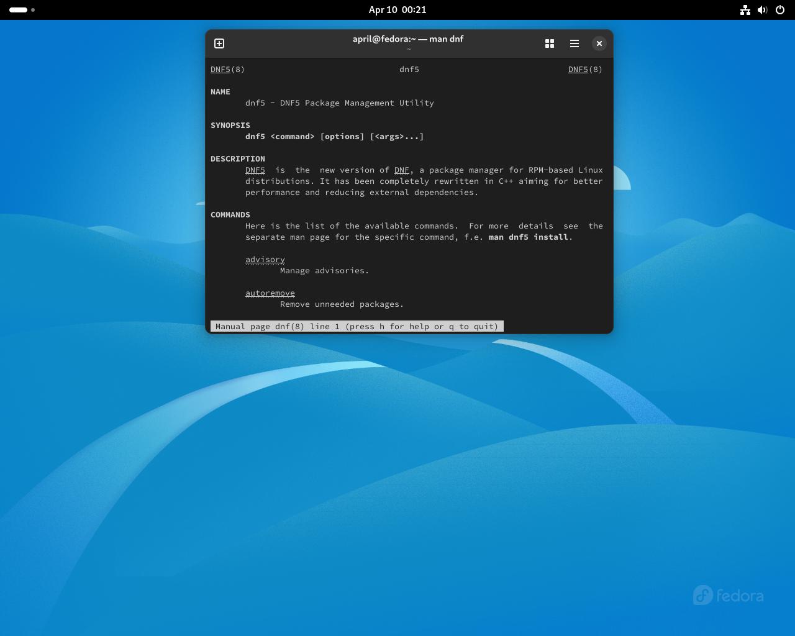The height and width of the screenshot is (636, 795).
Task: Click the volume speaker icon
Action: coord(763,10)
